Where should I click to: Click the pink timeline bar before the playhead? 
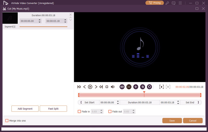tap(112, 95)
